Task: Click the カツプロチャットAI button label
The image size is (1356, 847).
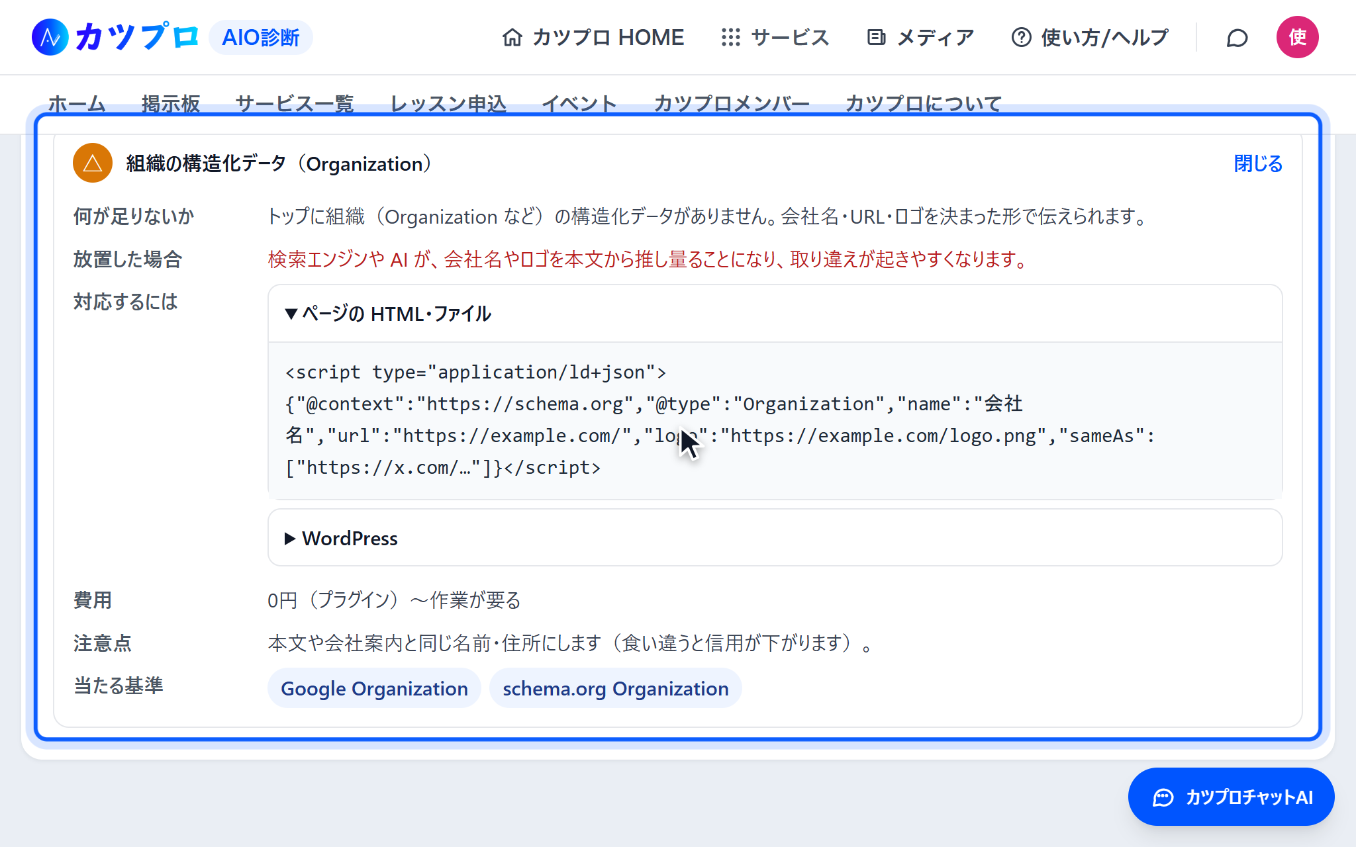Action: click(x=1249, y=797)
